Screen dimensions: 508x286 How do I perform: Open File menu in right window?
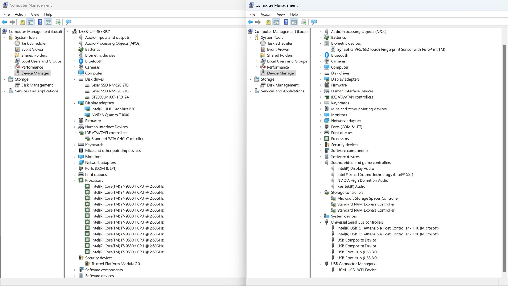pyautogui.click(x=252, y=14)
